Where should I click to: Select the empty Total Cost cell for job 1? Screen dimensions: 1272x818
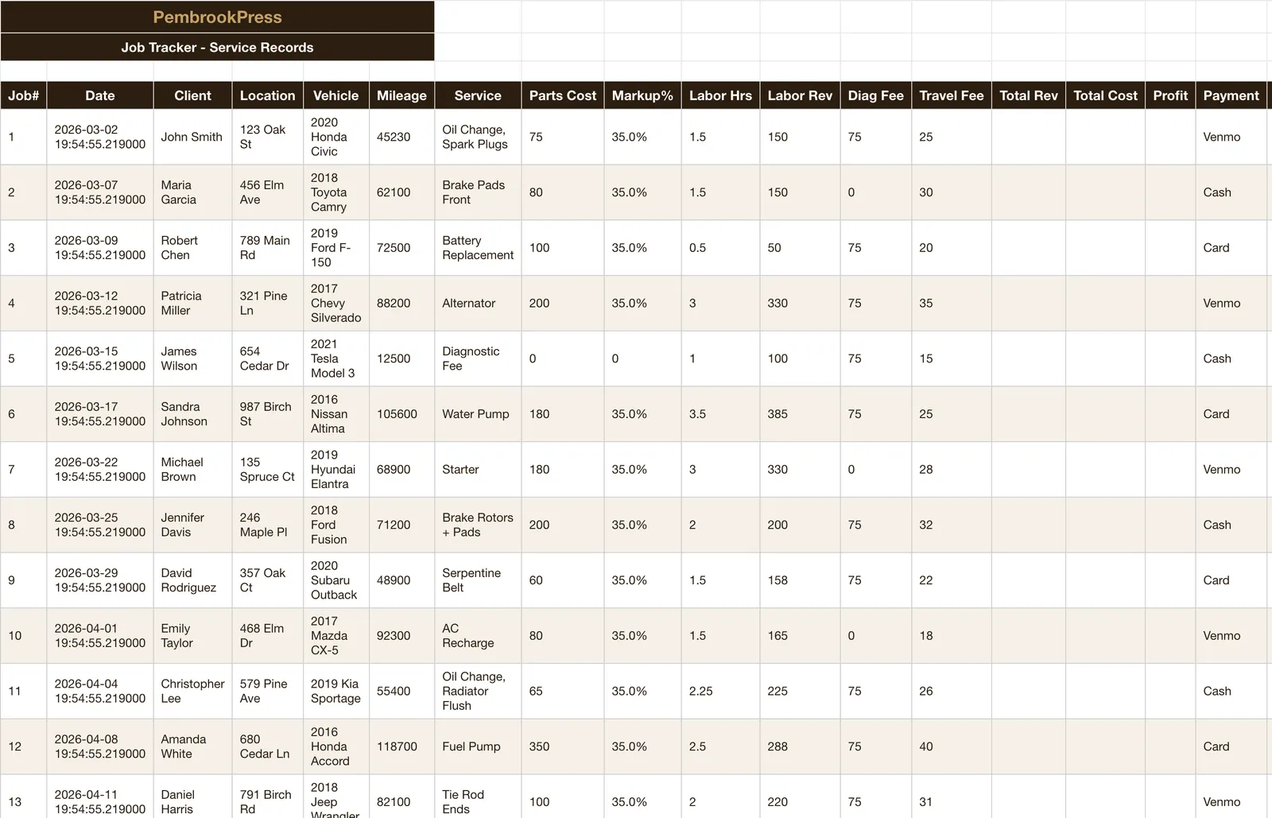coord(1105,137)
